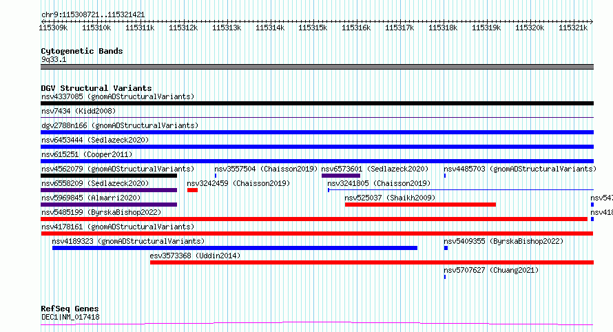Click nsv4178161 (gnomADStructuralVariants) label

118,227
